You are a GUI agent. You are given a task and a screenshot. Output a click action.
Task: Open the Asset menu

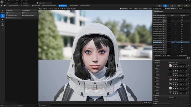pyautogui.click(x=13, y=1)
